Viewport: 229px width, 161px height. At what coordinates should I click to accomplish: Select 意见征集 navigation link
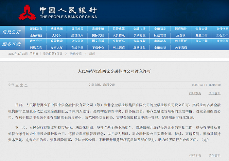(x=139, y=47)
